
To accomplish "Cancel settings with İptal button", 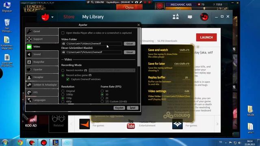I will pos(132,108).
